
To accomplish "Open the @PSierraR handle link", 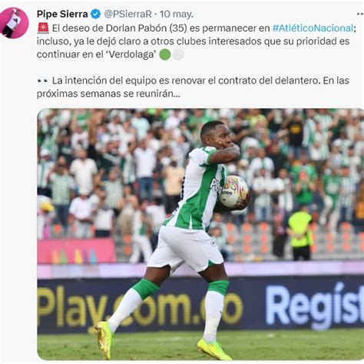I will point(127,14).
